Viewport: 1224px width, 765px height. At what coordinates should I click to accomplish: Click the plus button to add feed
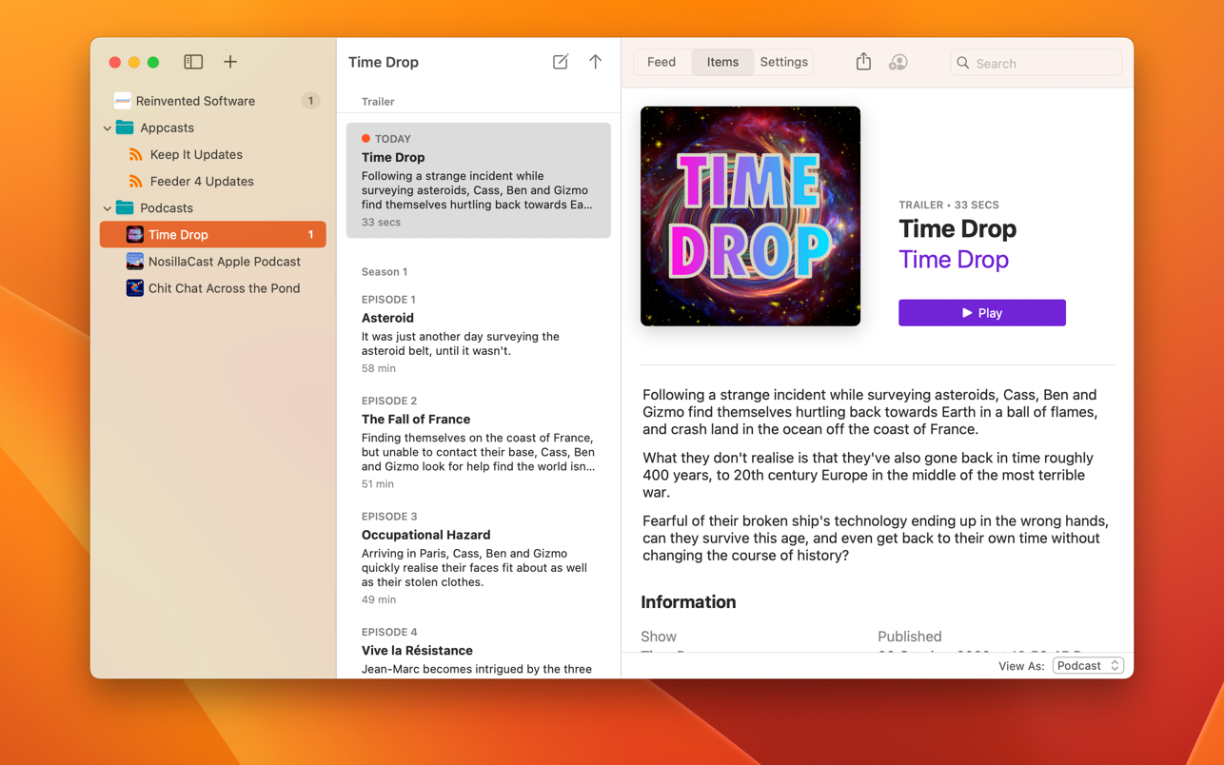[230, 62]
